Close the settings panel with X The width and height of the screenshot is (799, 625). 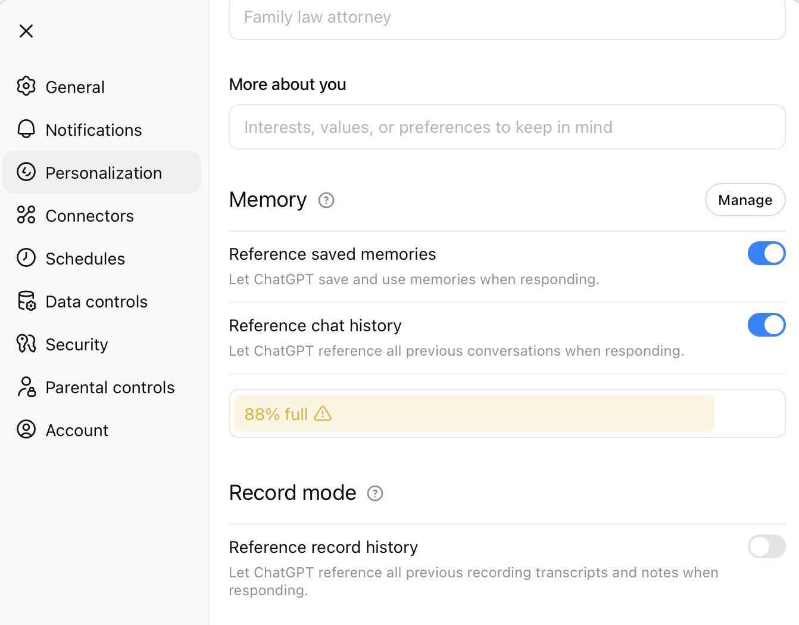pyautogui.click(x=26, y=31)
